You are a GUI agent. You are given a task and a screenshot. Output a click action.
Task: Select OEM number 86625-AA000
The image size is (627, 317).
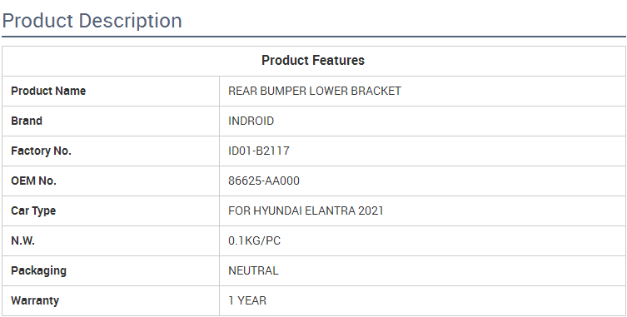(x=264, y=181)
